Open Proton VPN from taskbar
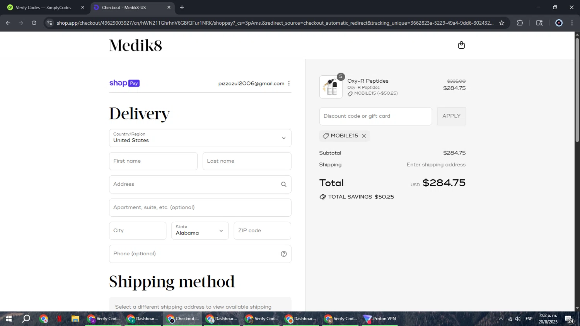The image size is (580, 326). click(380, 319)
